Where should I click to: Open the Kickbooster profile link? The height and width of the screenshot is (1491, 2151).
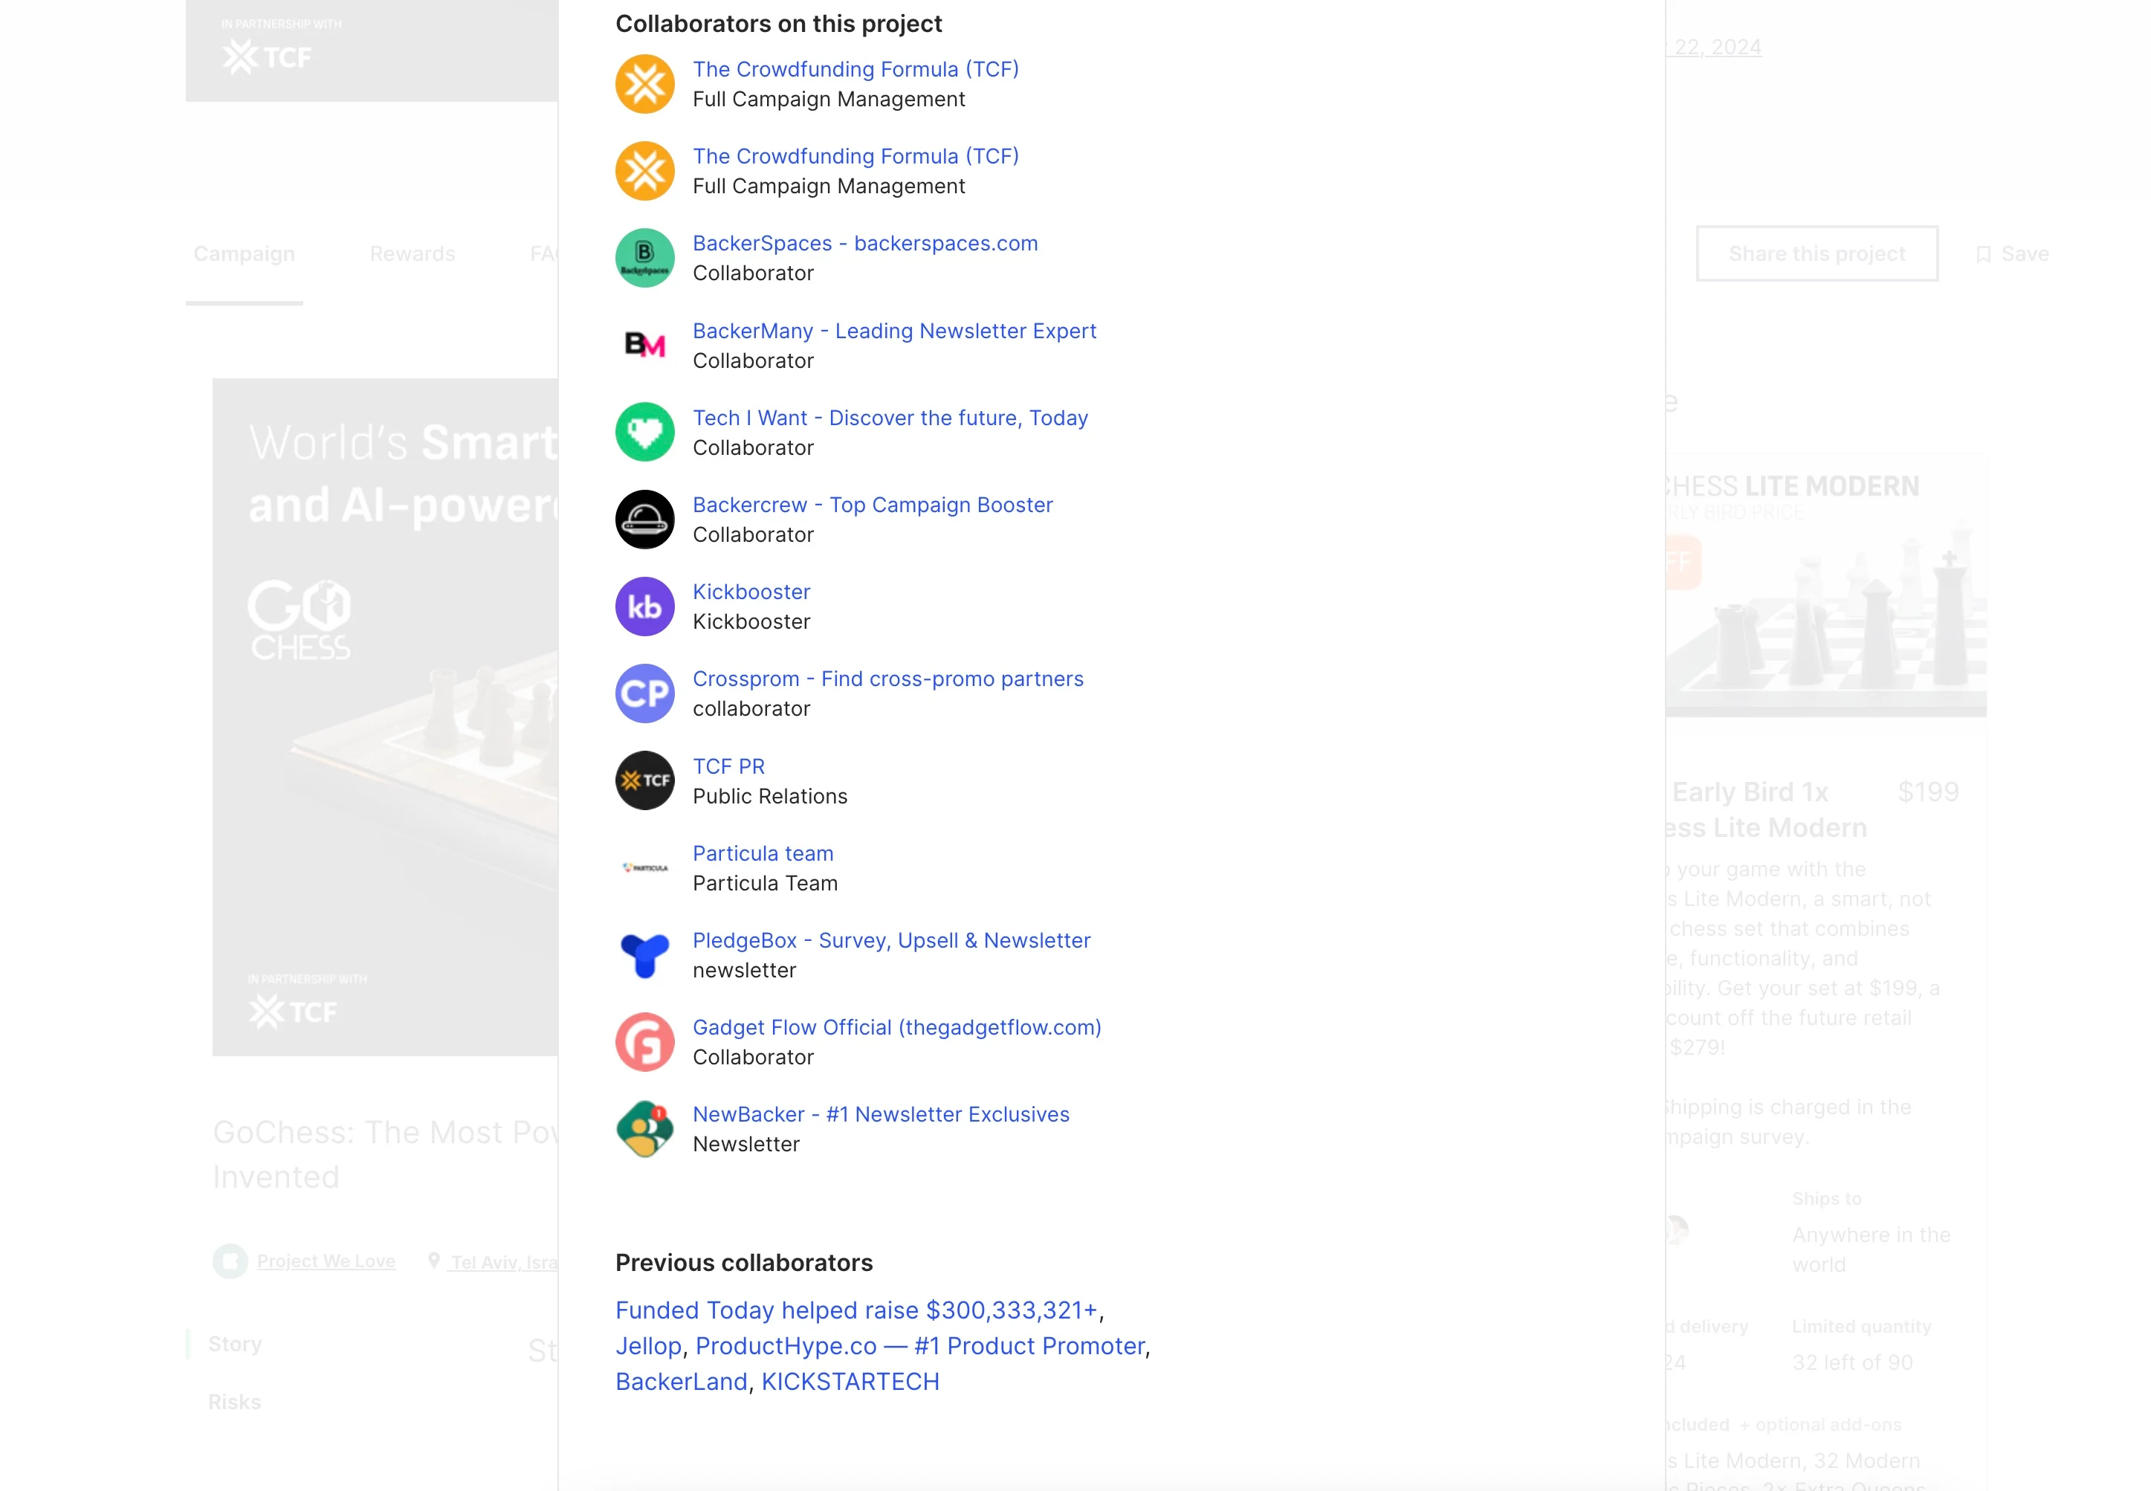click(x=751, y=592)
